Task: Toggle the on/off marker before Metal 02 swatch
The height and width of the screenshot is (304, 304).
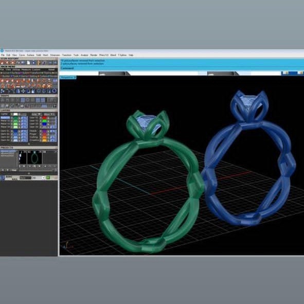Action: [x=12, y=121]
